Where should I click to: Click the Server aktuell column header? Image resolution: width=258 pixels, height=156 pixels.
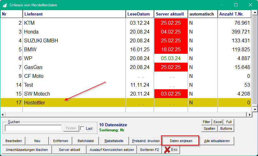coord(171,14)
